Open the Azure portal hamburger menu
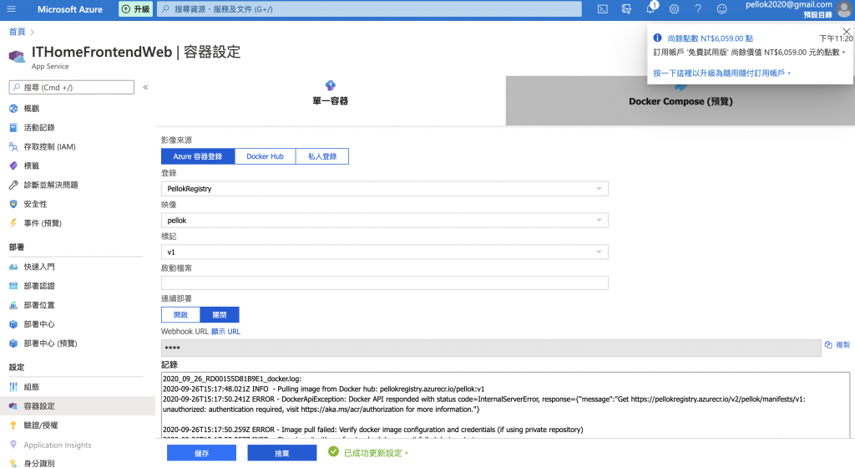The image size is (855, 468). pos(12,9)
